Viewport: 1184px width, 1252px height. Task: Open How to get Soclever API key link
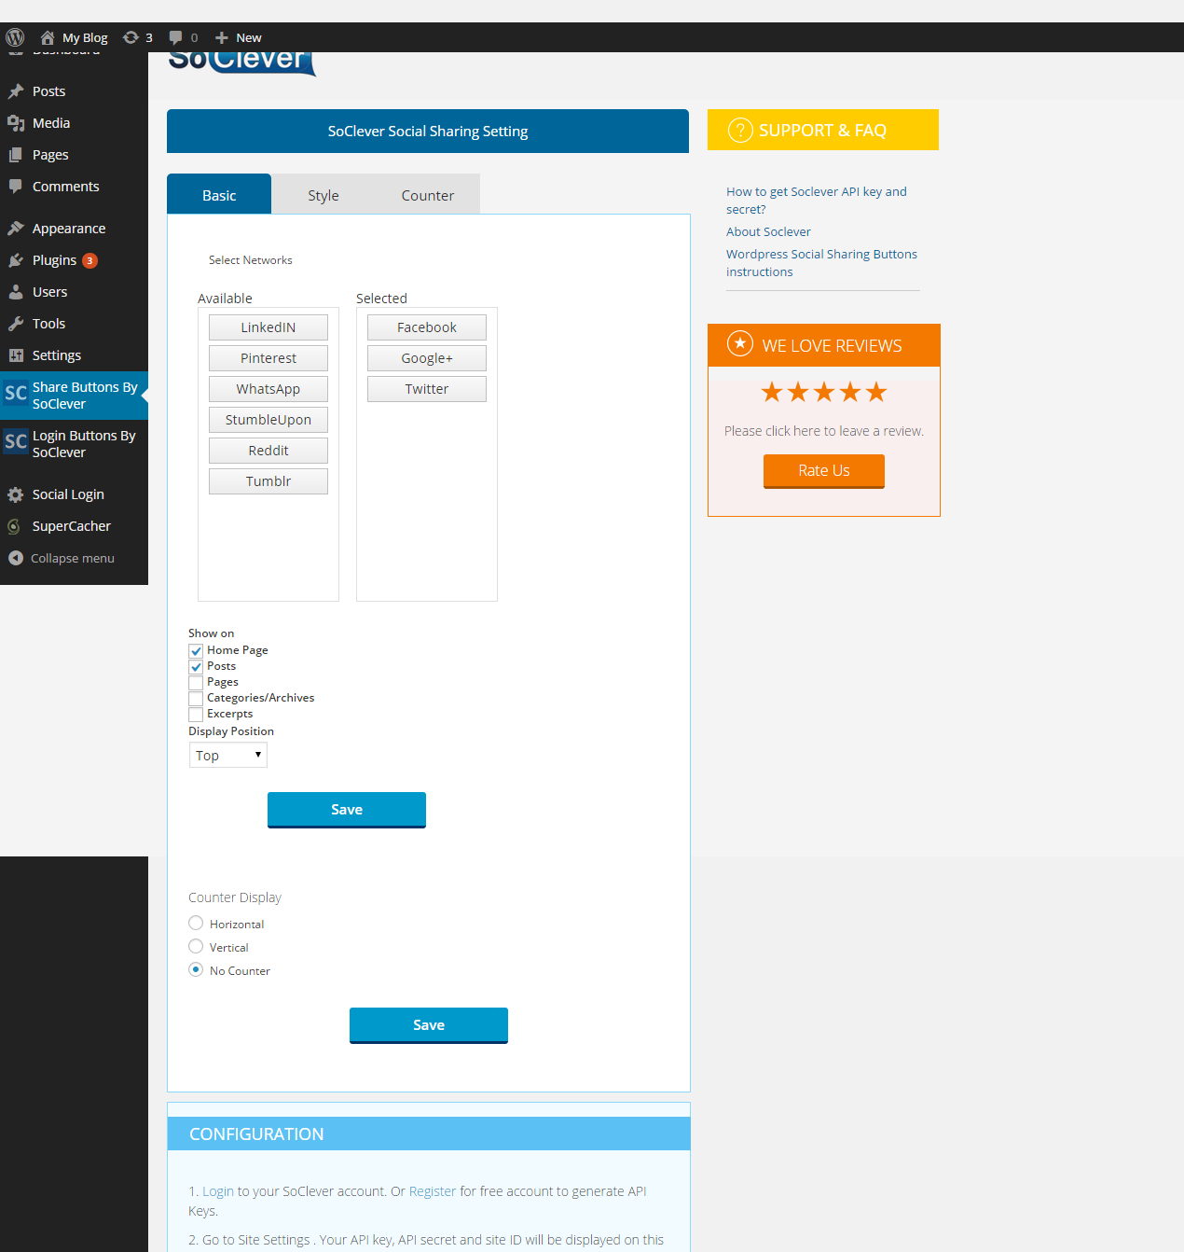[817, 201]
